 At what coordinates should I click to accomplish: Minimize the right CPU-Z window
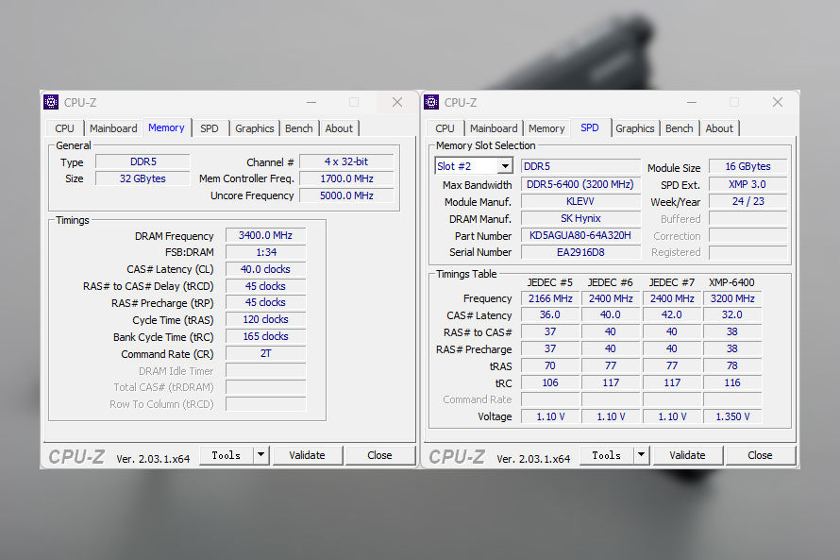tap(692, 102)
